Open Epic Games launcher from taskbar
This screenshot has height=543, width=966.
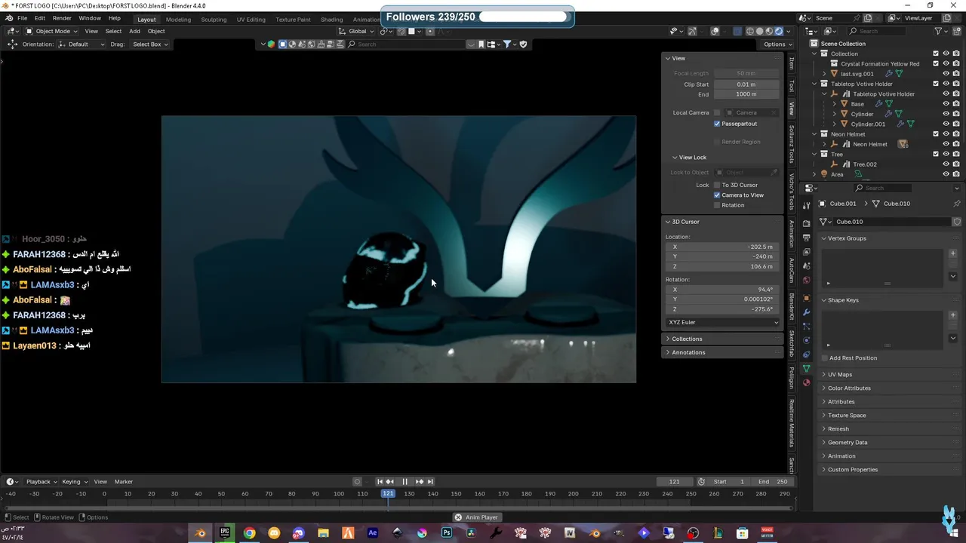coord(225,533)
